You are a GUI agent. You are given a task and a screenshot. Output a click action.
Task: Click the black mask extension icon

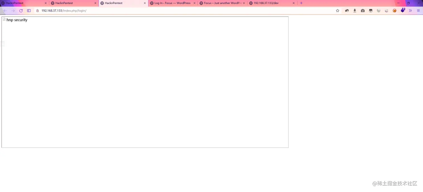click(371, 11)
